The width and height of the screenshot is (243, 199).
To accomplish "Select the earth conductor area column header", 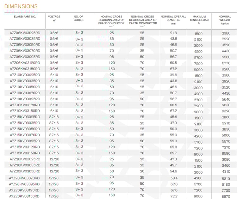I will click(143, 22).
